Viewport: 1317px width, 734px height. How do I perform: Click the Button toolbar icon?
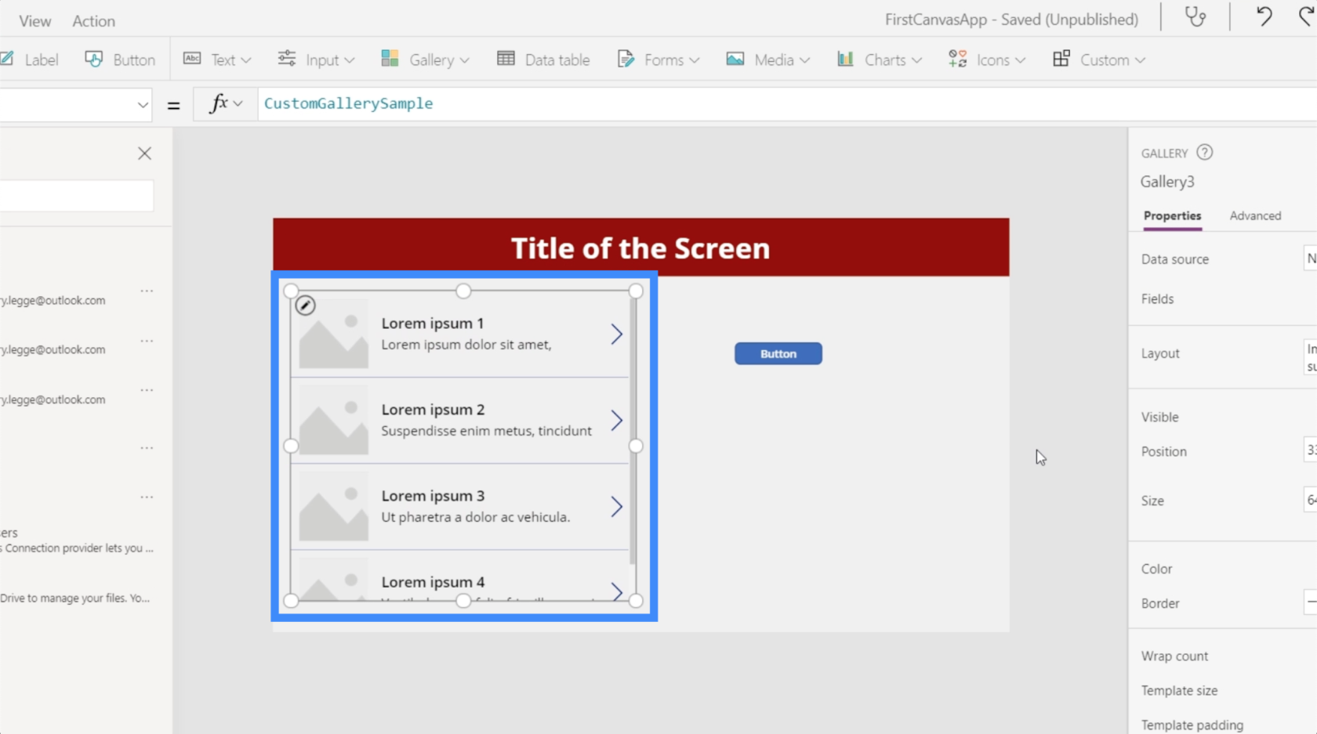point(93,60)
